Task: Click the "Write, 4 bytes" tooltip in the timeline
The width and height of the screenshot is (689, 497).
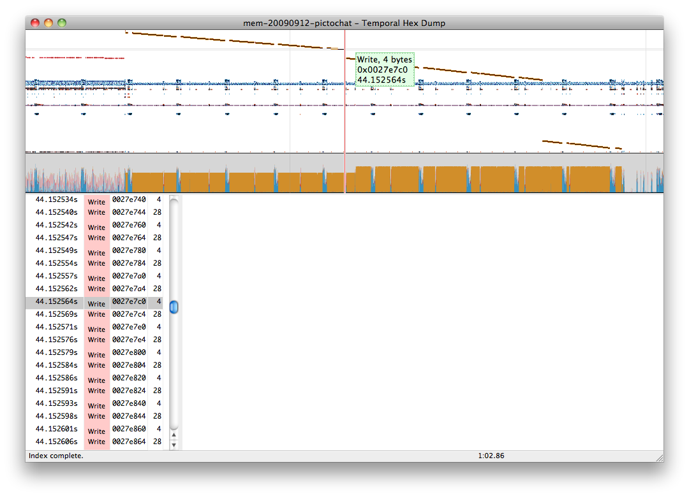Action: pyautogui.click(x=385, y=69)
